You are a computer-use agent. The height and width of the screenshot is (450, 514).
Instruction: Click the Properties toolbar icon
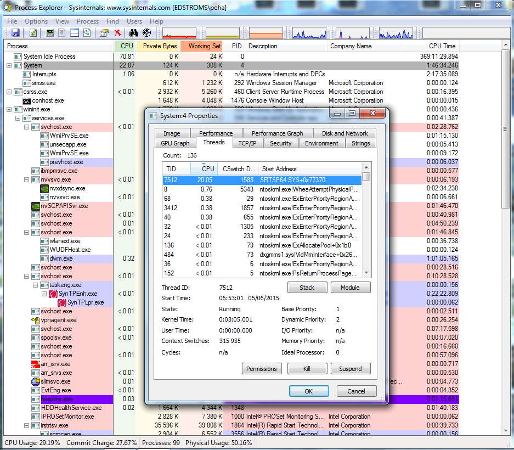pos(104,33)
